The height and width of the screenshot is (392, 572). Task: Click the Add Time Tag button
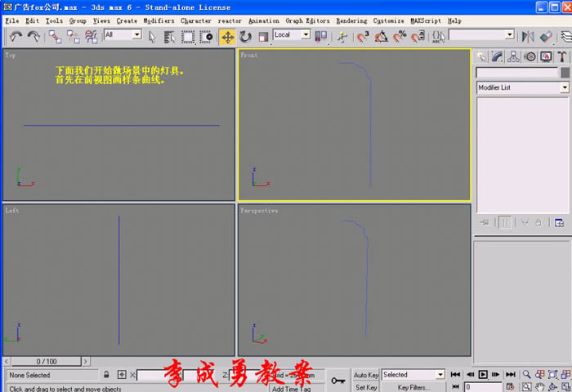pos(291,389)
